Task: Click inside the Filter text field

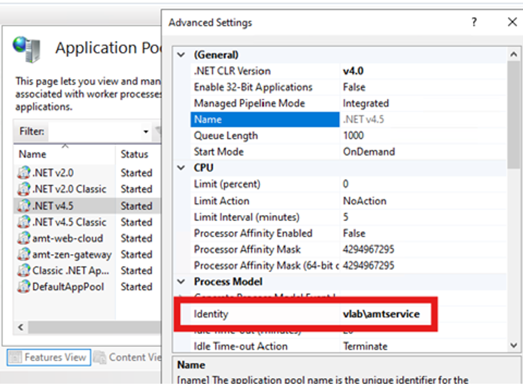Action: (95, 132)
